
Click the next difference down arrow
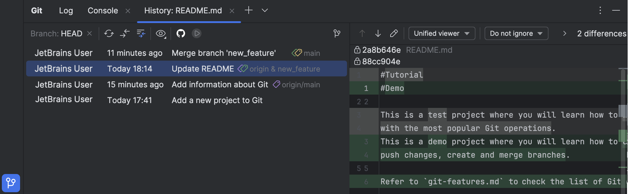tap(378, 33)
